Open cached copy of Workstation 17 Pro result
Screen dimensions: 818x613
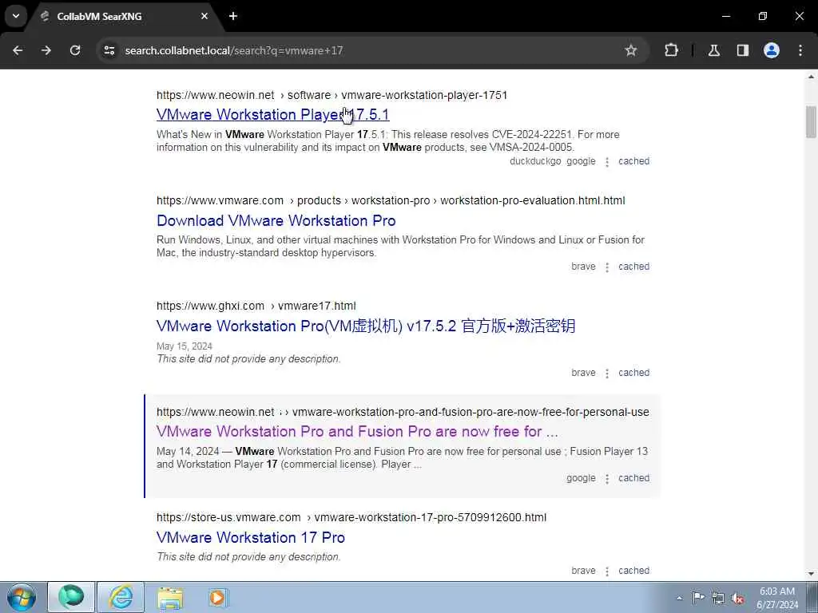click(633, 570)
